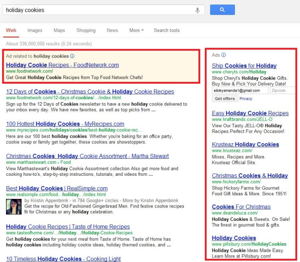
Task: Open Krusteaz Holiday Cookies ad link
Action: click(245, 144)
